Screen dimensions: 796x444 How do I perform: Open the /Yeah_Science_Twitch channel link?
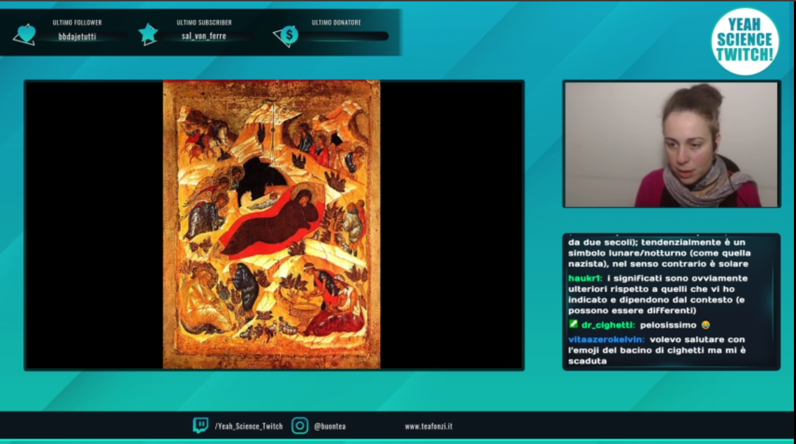point(249,427)
